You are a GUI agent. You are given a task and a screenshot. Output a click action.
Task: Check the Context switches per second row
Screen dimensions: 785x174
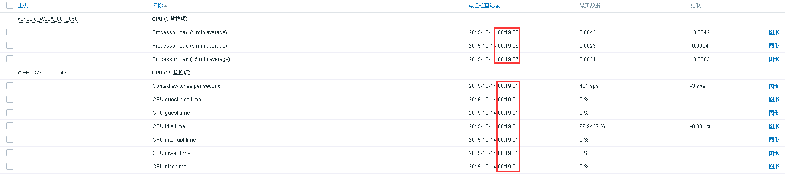click(10, 86)
